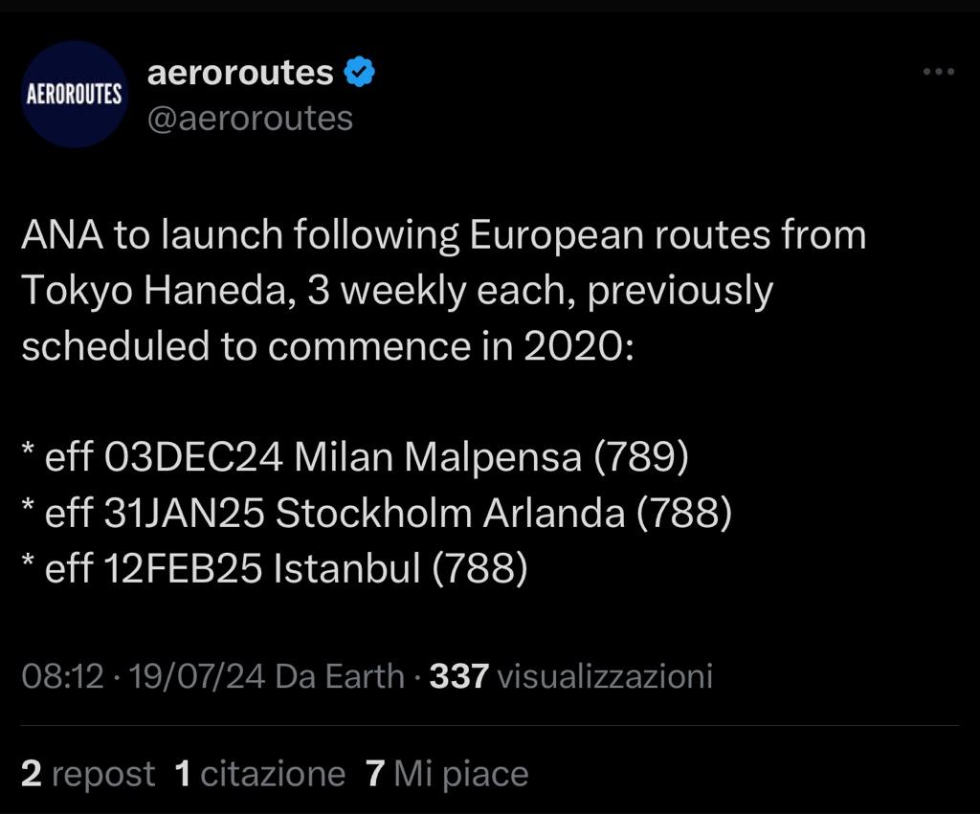Click the 19/07/24 post date
This screenshot has width=980, height=814.
(196, 676)
